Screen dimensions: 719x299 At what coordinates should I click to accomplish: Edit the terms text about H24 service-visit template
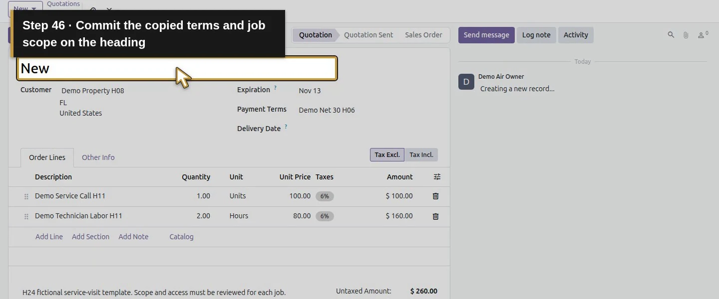[154, 293]
